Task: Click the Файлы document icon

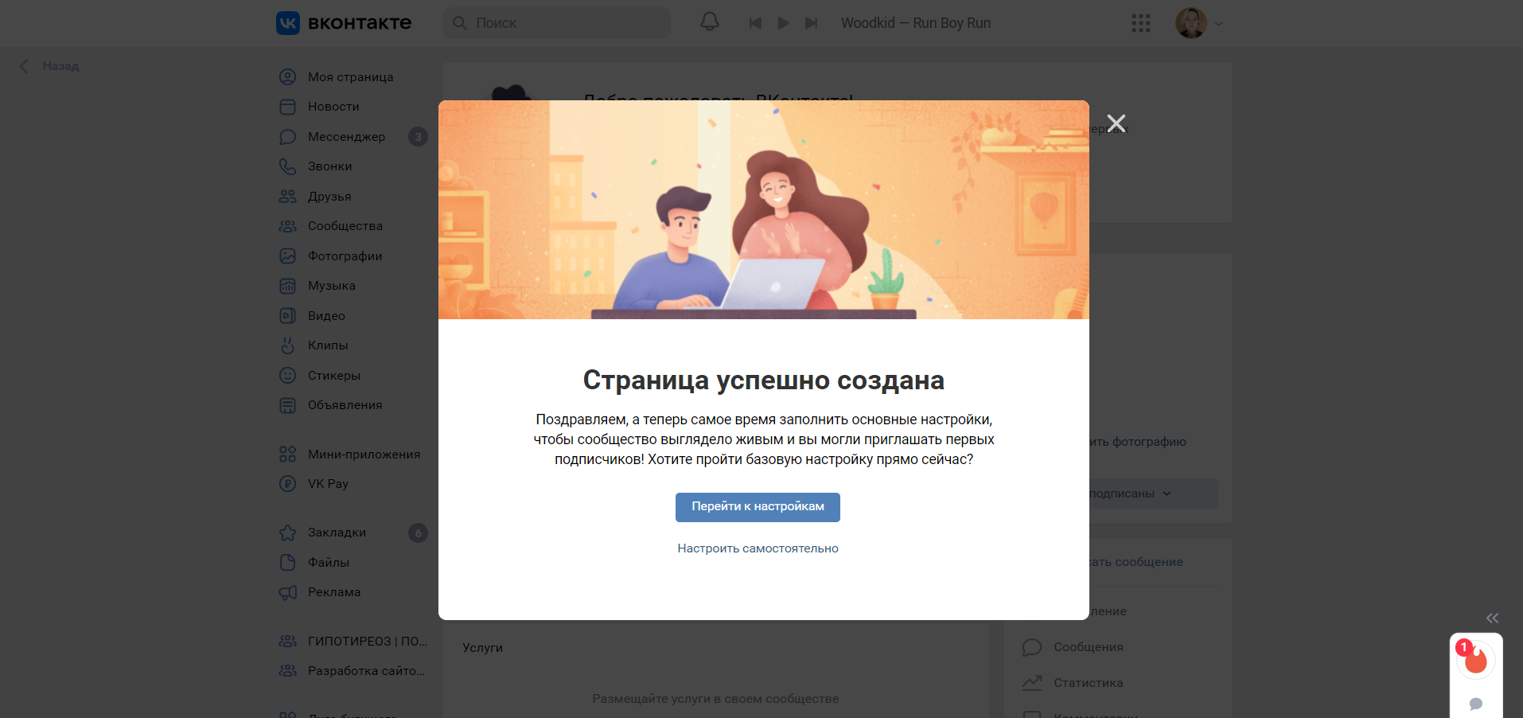Action: 287,563
